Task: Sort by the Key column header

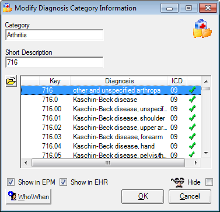Action: (55, 81)
